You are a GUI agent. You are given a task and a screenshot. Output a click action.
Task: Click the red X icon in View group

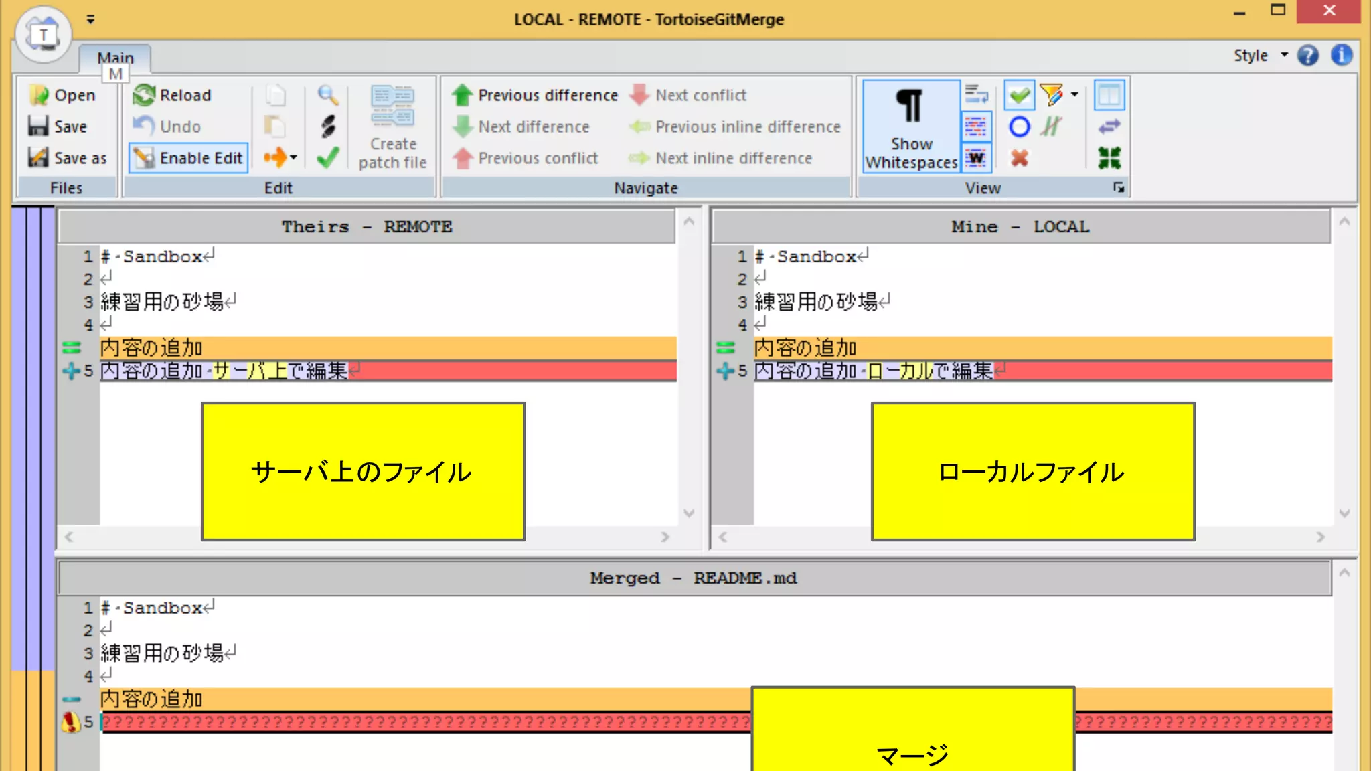(x=1019, y=158)
